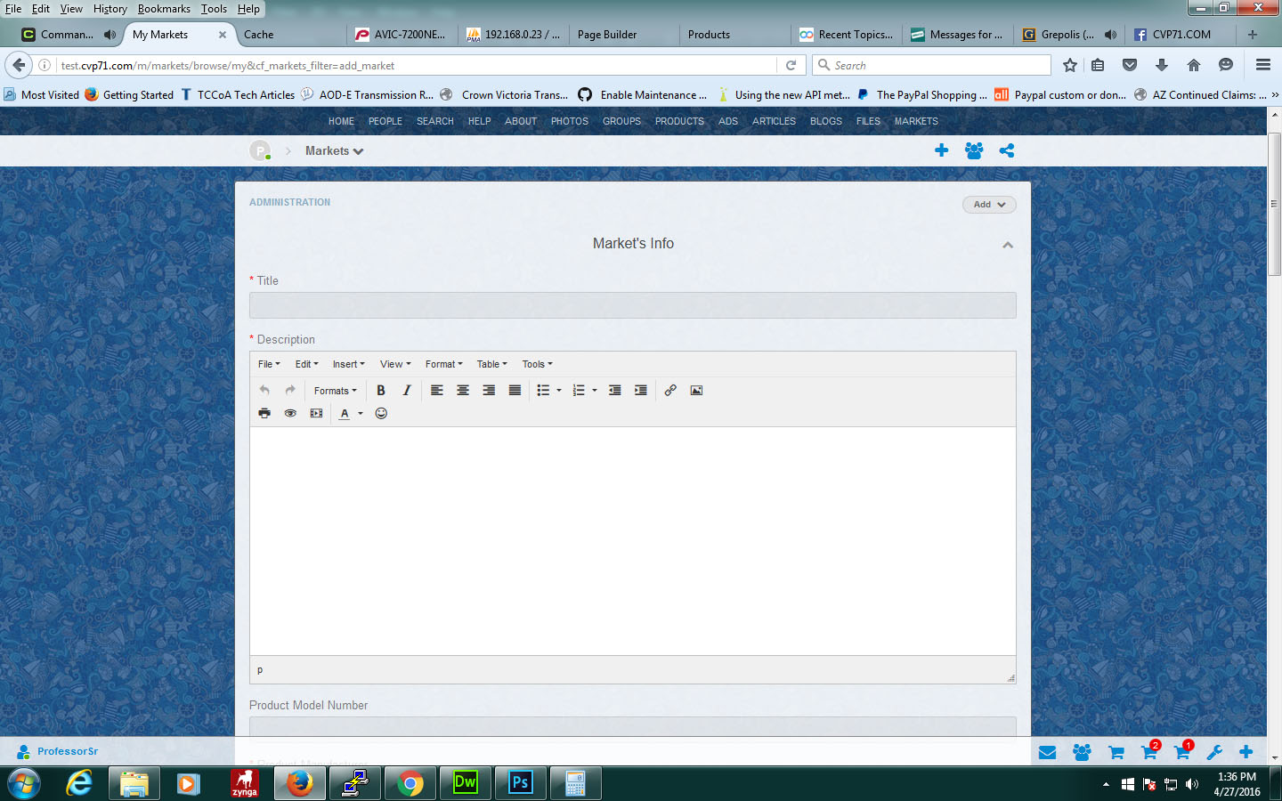Open the emoticons picker

tap(381, 414)
